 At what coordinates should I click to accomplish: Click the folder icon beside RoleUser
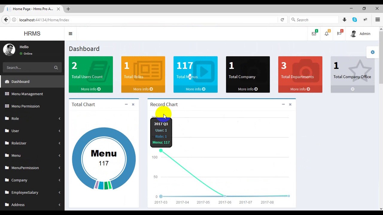coord(7,143)
